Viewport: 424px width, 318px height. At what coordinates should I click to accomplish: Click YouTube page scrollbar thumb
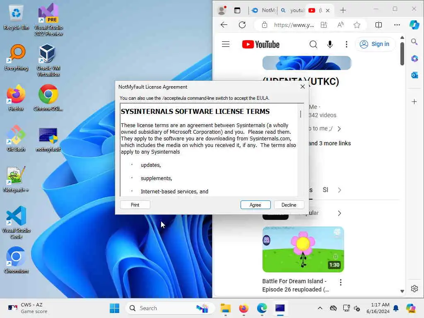(402, 53)
